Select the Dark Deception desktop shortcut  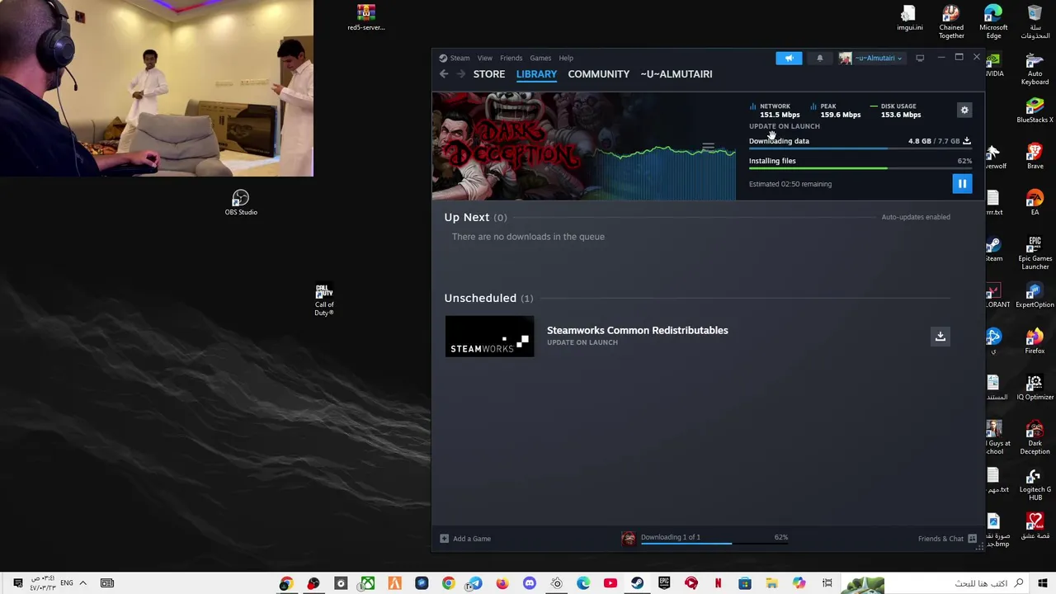tap(1035, 438)
